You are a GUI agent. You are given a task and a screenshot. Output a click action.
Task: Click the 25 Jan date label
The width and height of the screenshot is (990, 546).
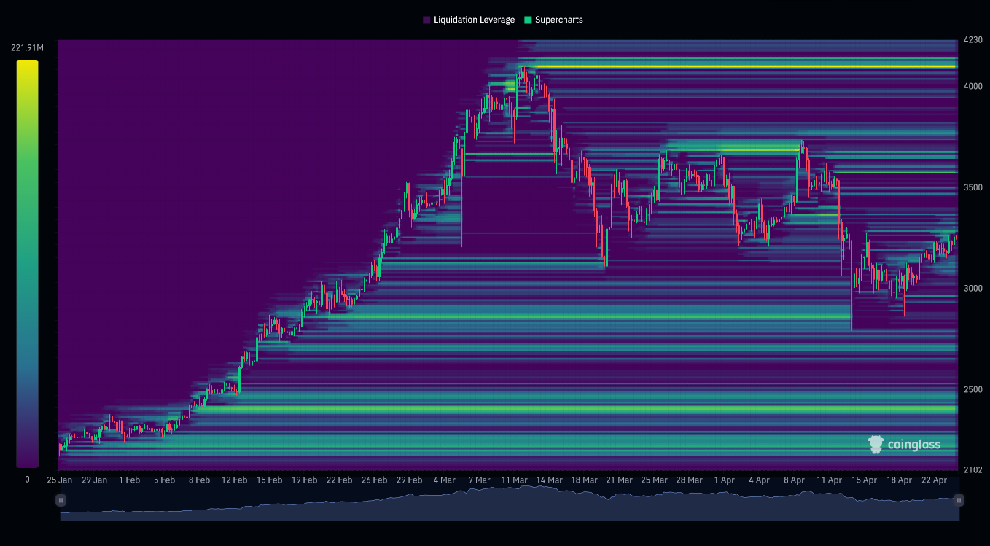click(x=58, y=480)
